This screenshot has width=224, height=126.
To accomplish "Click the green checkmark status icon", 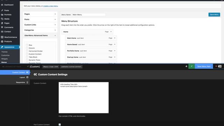I will 191,66.
